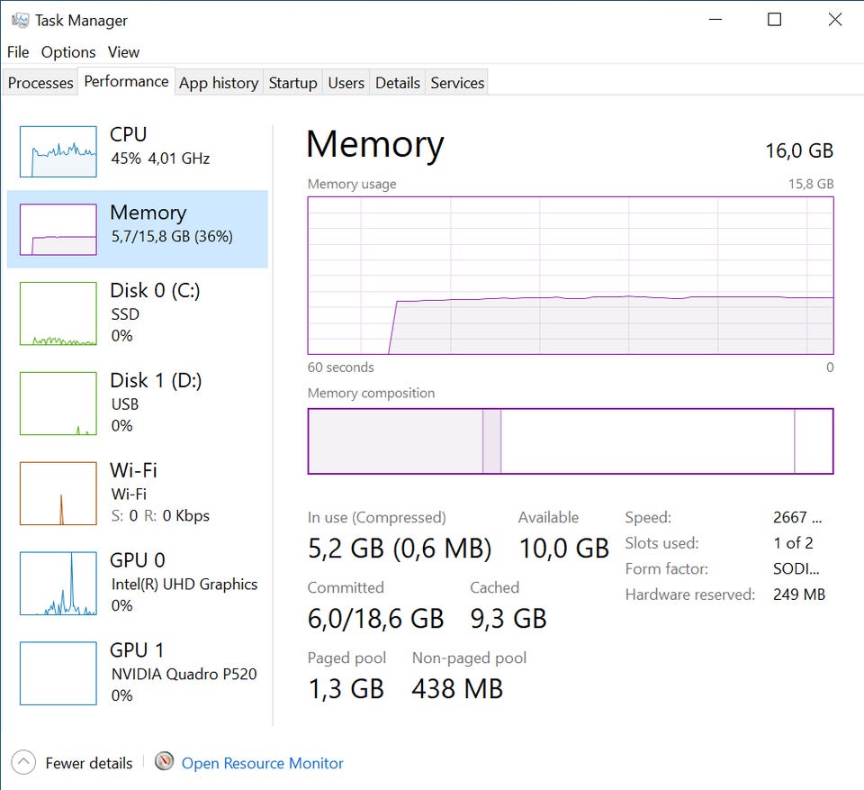
Task: Click the Open Resource Monitor link
Action: (x=263, y=763)
